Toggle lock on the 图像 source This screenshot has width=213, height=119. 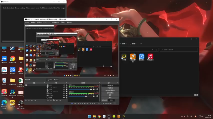(67, 93)
